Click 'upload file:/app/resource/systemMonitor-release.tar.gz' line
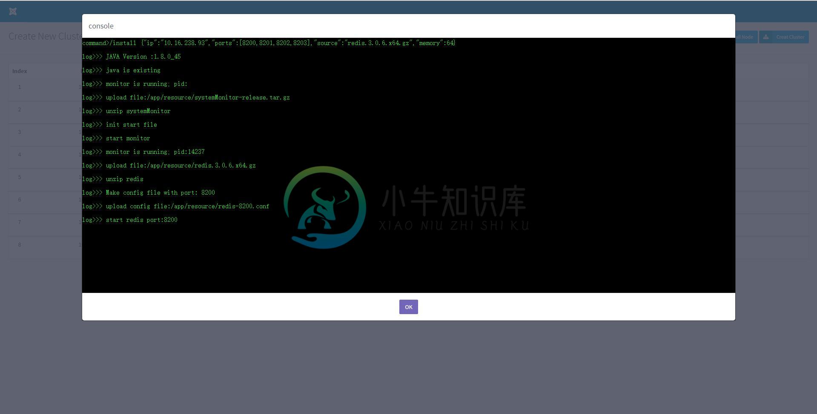 [186, 97]
